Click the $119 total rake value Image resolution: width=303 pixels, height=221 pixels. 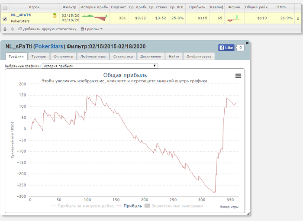click(x=262, y=18)
